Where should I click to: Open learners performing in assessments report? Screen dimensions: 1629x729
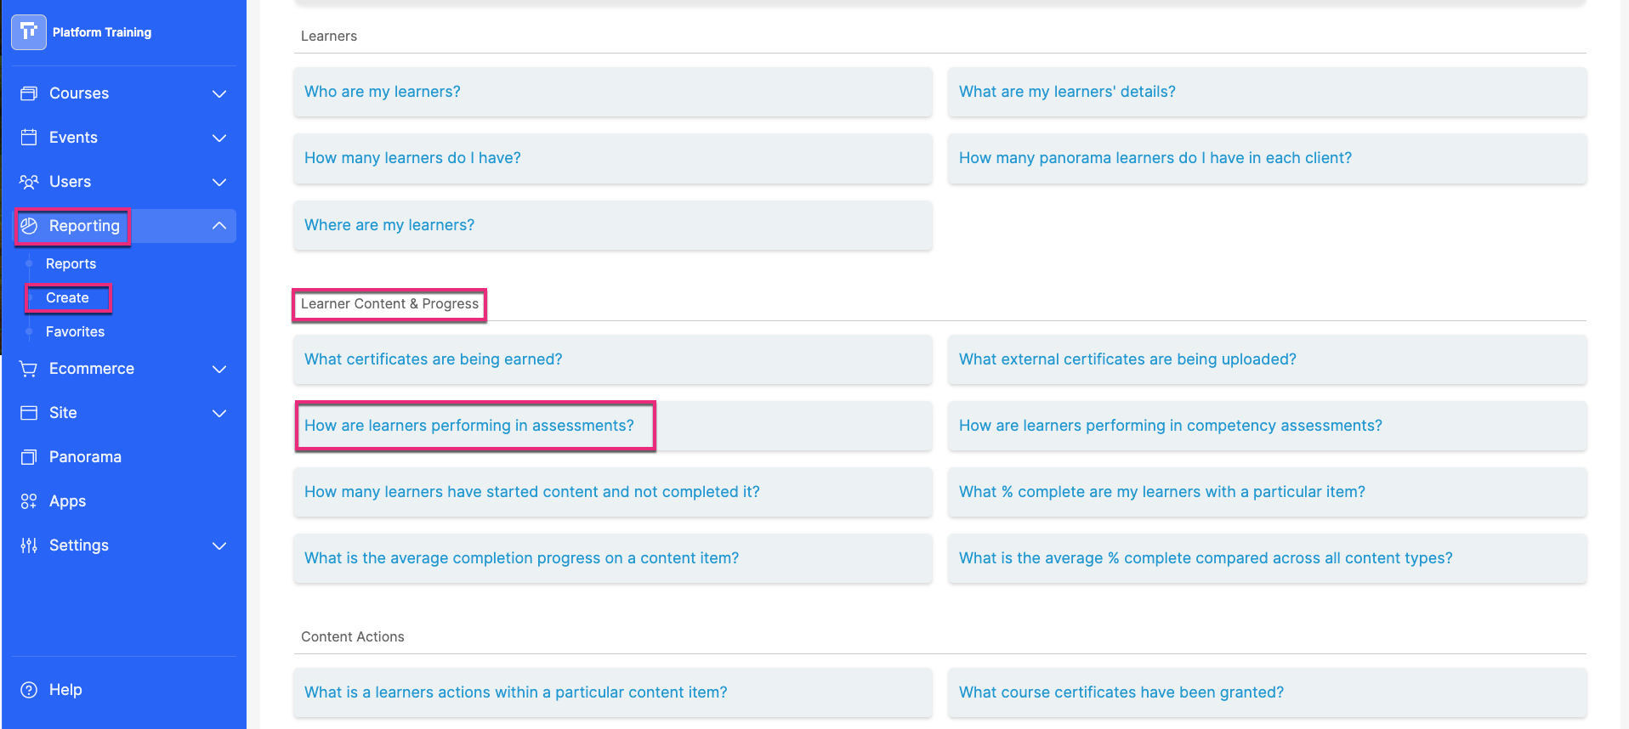(613, 426)
